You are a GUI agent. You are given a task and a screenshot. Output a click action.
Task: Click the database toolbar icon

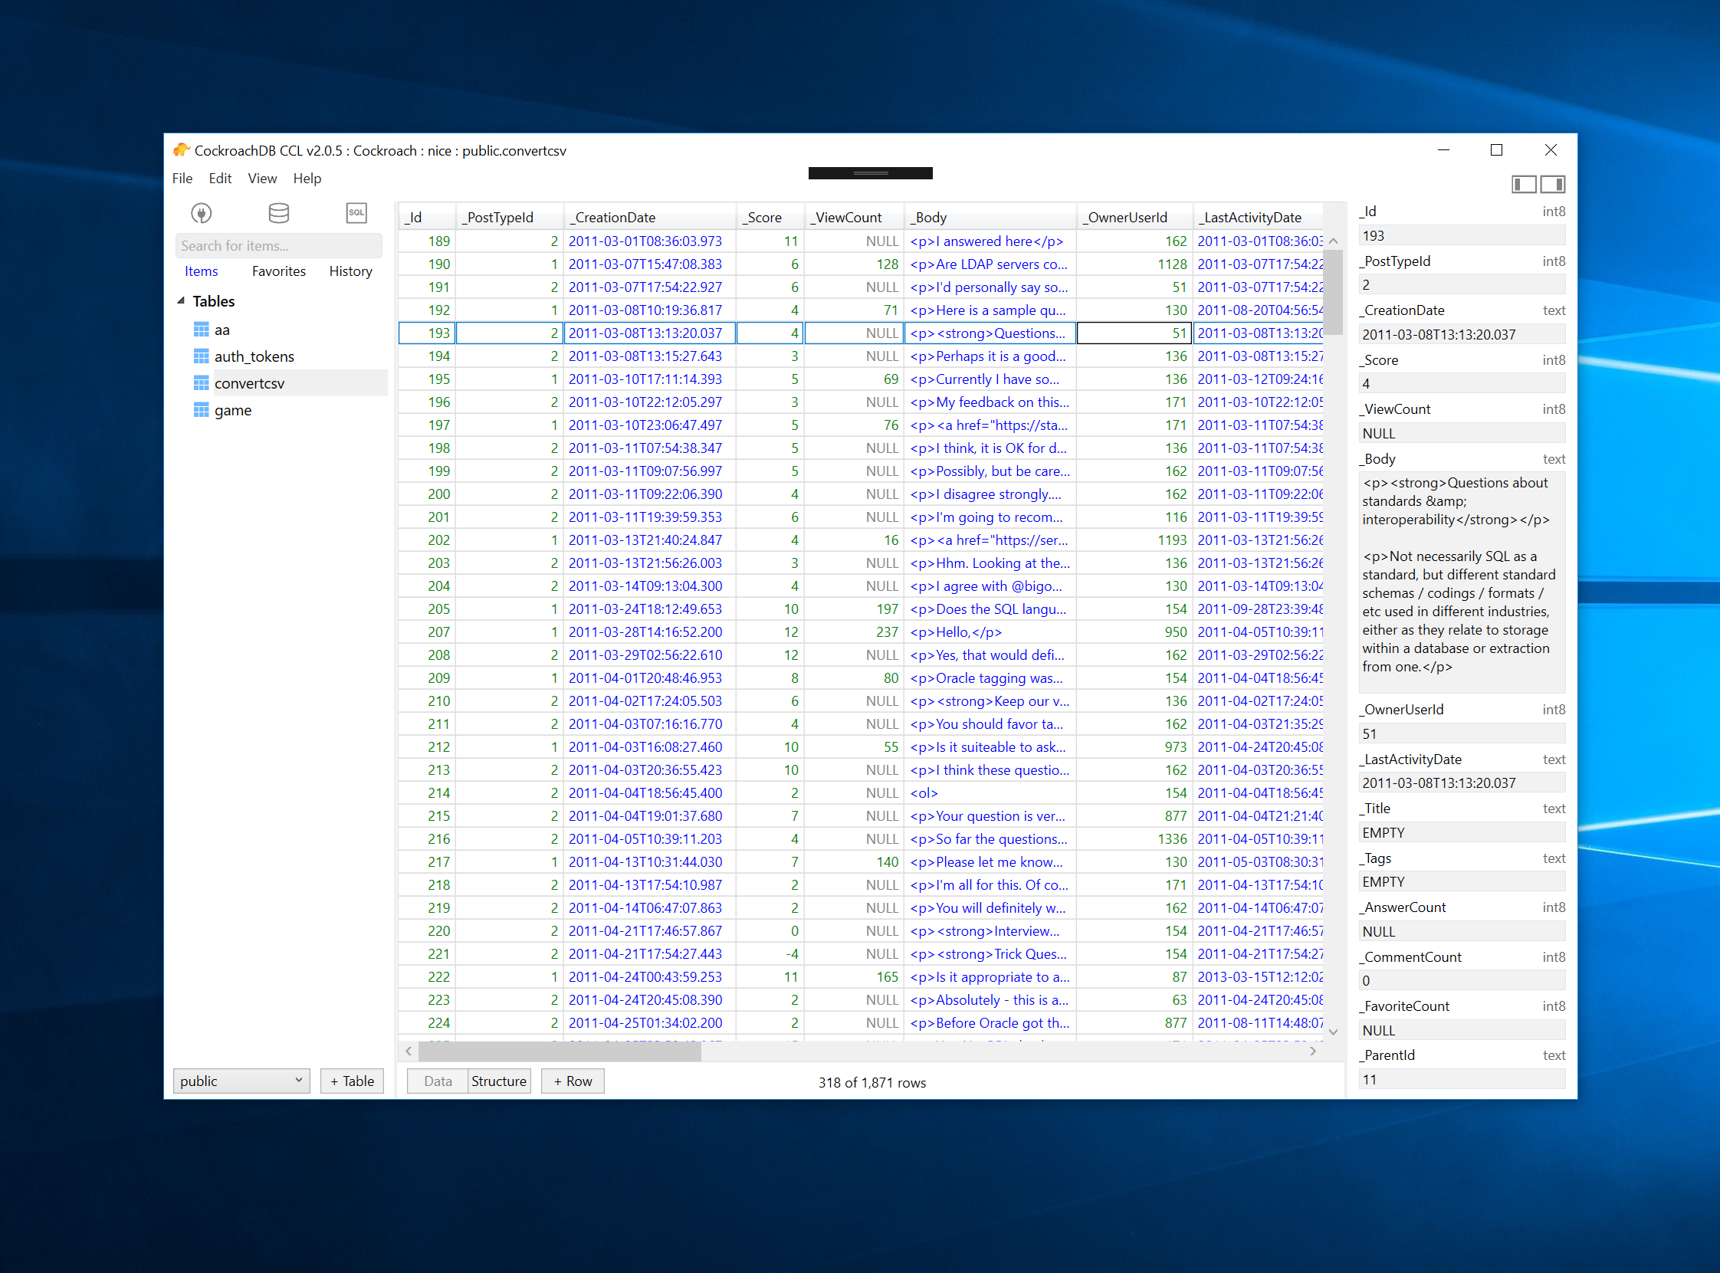pyautogui.click(x=279, y=213)
